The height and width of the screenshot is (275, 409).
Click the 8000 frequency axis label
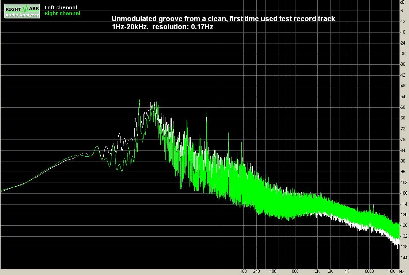point(369,271)
